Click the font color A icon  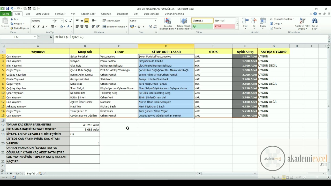pyautogui.click(x=68, y=27)
